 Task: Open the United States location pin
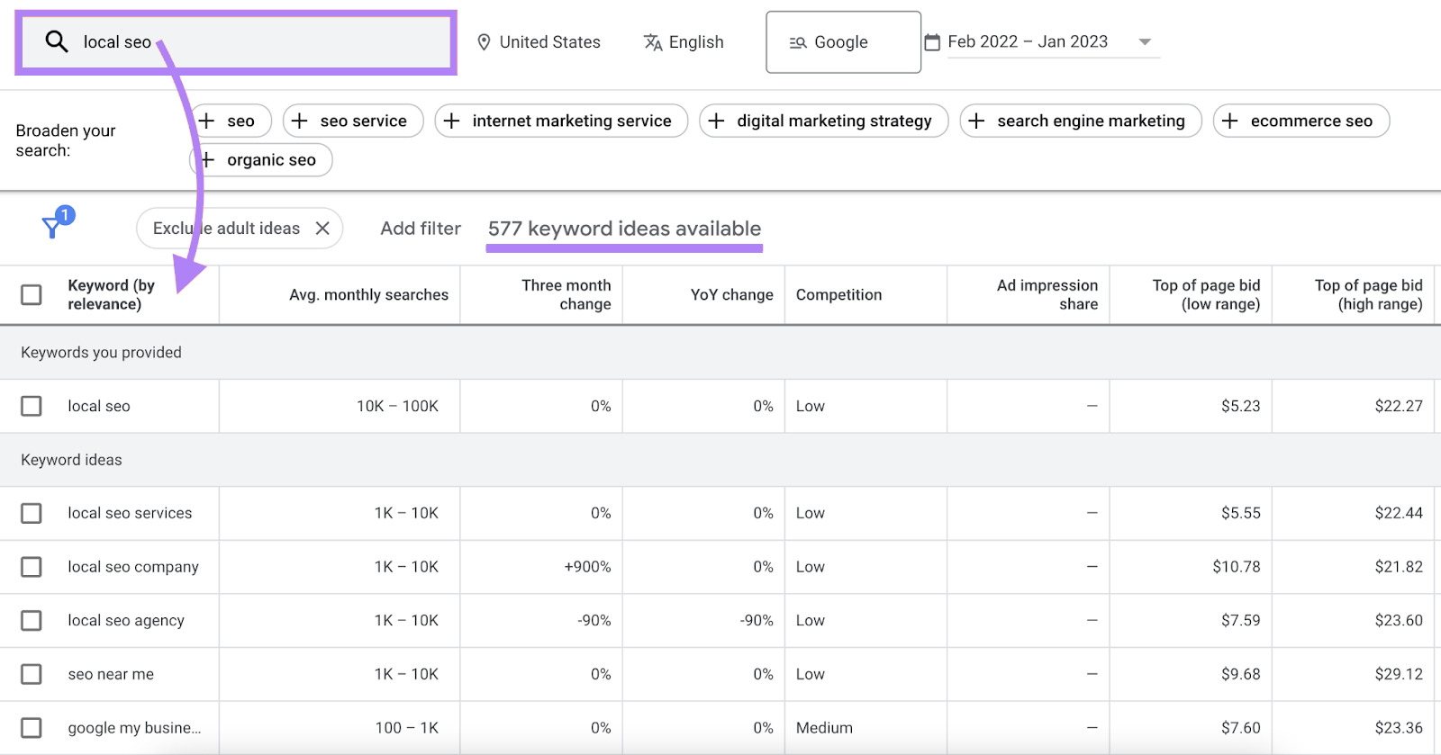coord(484,42)
